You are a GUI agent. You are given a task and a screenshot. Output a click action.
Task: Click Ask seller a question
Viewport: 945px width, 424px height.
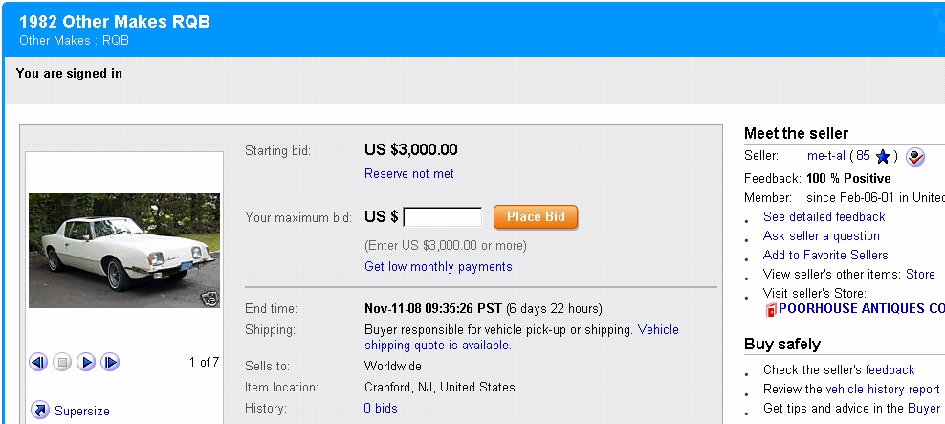coord(821,235)
